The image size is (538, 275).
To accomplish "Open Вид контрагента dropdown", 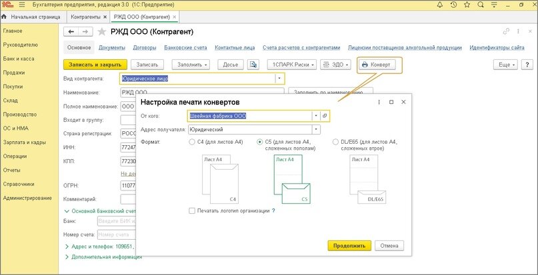I will click(279, 79).
